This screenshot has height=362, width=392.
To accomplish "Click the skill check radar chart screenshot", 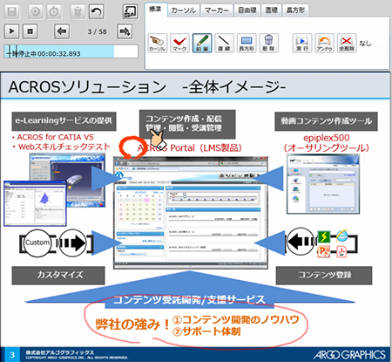I will coord(35,203).
